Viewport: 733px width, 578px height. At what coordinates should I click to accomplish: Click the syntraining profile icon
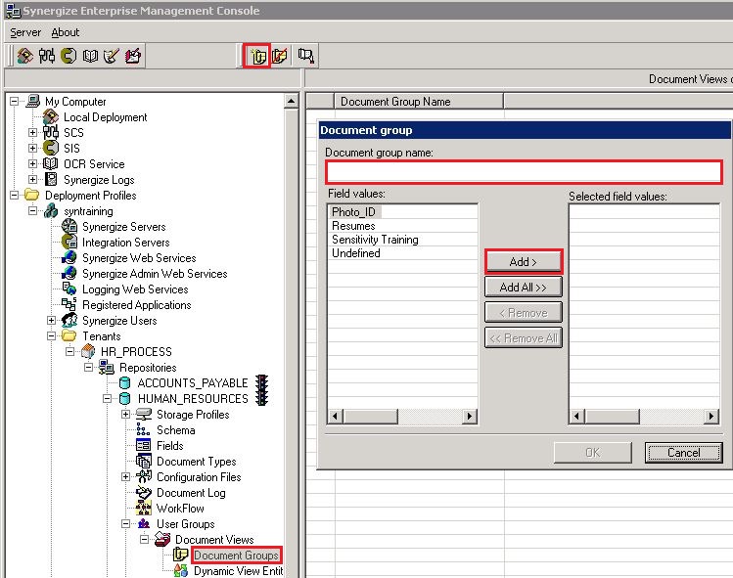(51, 210)
